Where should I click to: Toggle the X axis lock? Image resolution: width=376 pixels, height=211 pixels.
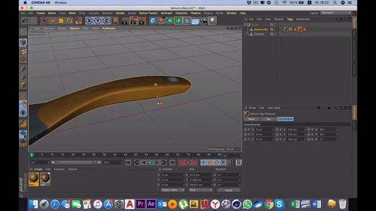tap(89, 21)
